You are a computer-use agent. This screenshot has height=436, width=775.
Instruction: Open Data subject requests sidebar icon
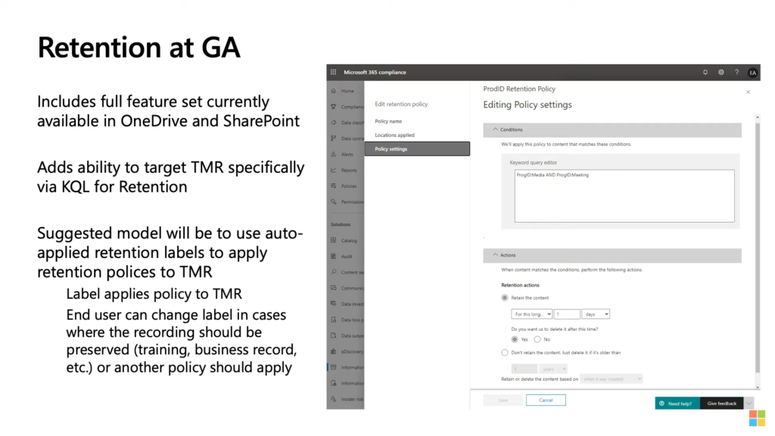point(334,335)
